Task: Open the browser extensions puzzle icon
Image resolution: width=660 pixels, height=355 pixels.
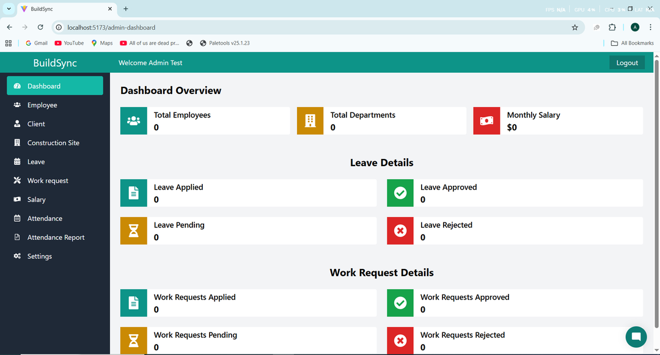Action: [612, 27]
